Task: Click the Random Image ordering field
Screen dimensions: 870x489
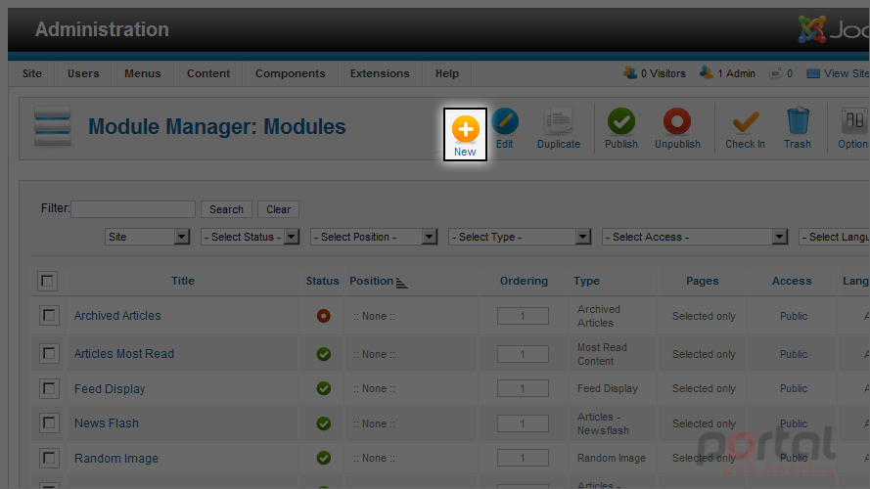Action: coord(523,458)
